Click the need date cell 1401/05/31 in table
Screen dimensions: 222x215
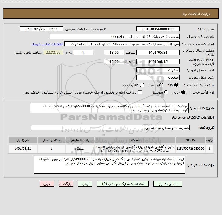pos(23,149)
